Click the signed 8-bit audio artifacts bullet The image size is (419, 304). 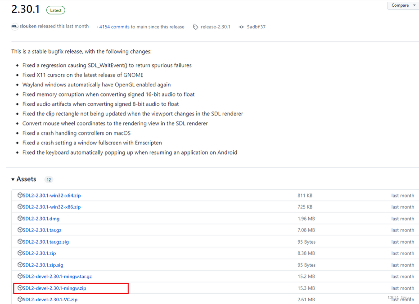(x=100, y=104)
